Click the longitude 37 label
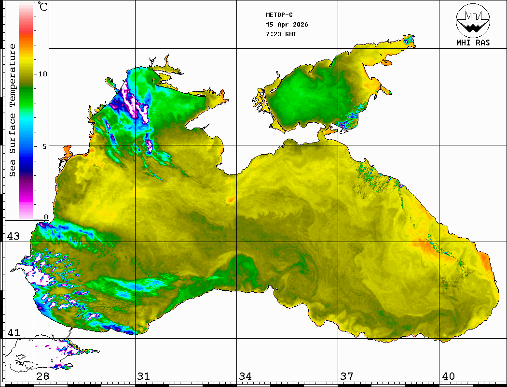 click(347, 376)
